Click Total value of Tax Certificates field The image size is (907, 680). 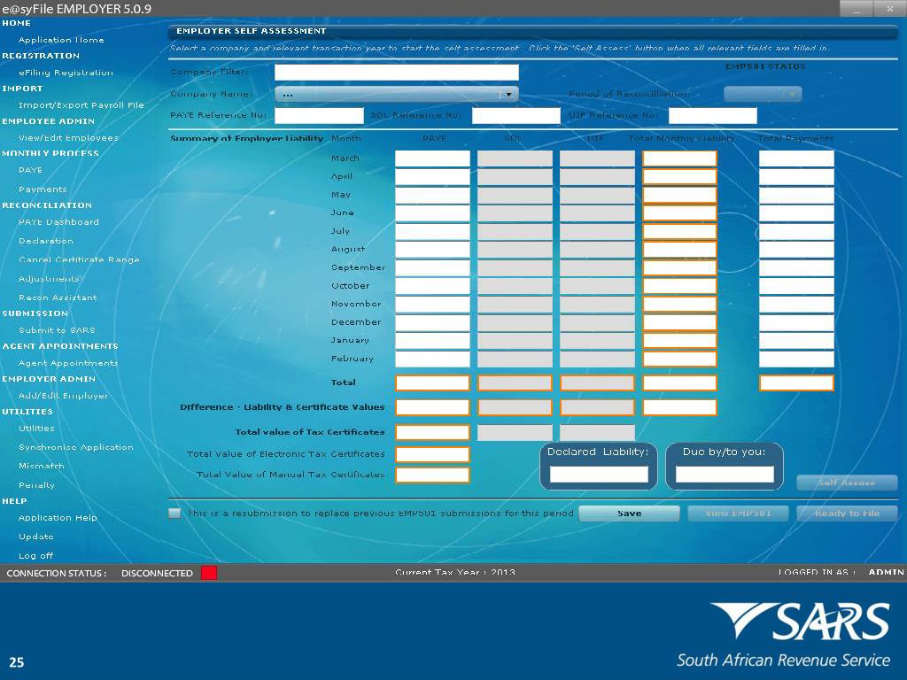pos(432,432)
